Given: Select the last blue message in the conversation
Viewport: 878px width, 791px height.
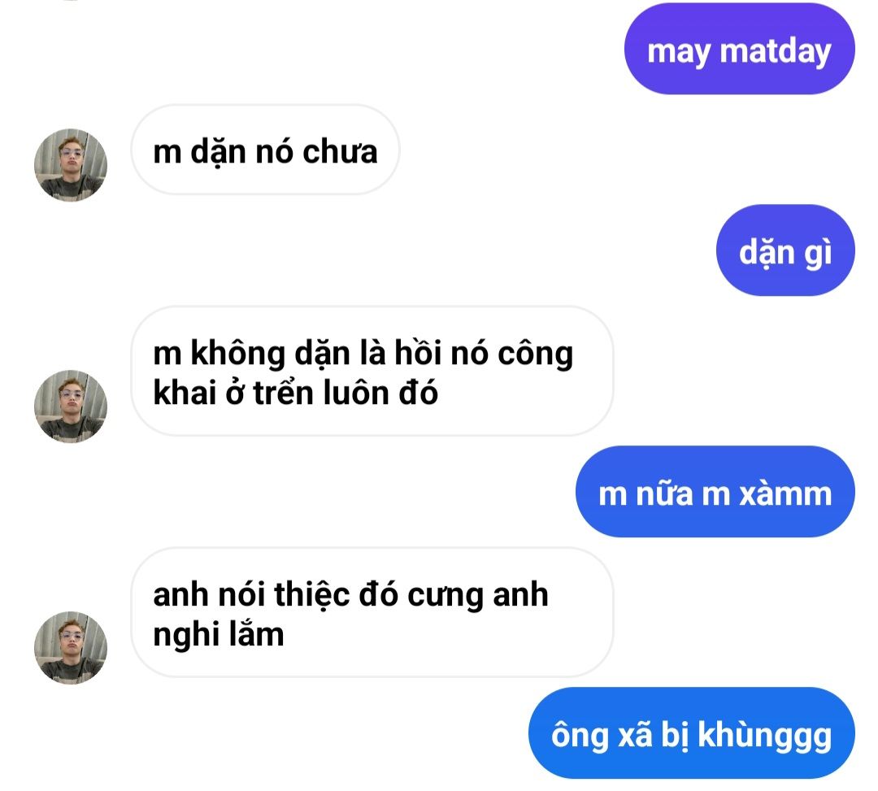Looking at the screenshot, I should pyautogui.click(x=692, y=732).
